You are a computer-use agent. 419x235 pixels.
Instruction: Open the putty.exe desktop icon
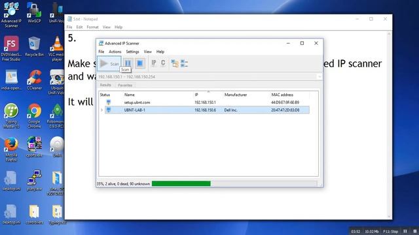click(34, 180)
